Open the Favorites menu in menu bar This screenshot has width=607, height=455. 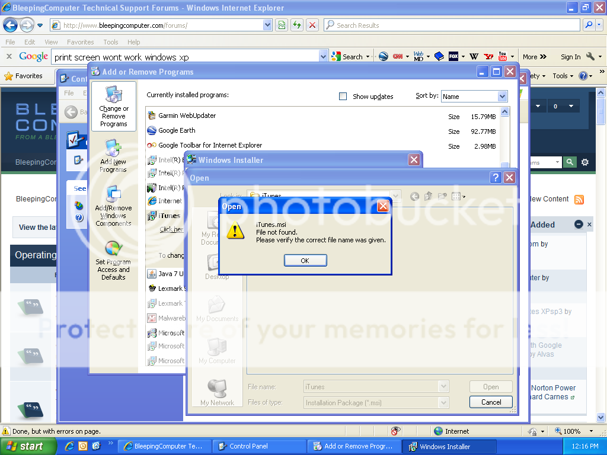(80, 42)
